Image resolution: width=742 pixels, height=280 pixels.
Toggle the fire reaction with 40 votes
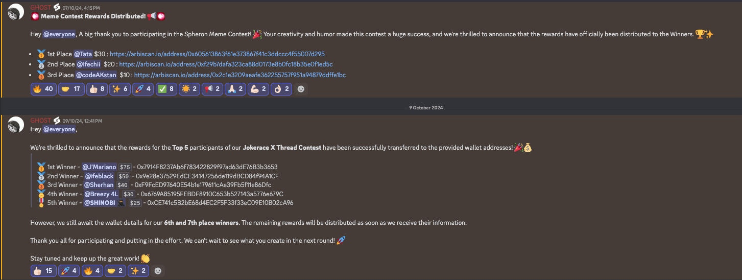tap(43, 89)
